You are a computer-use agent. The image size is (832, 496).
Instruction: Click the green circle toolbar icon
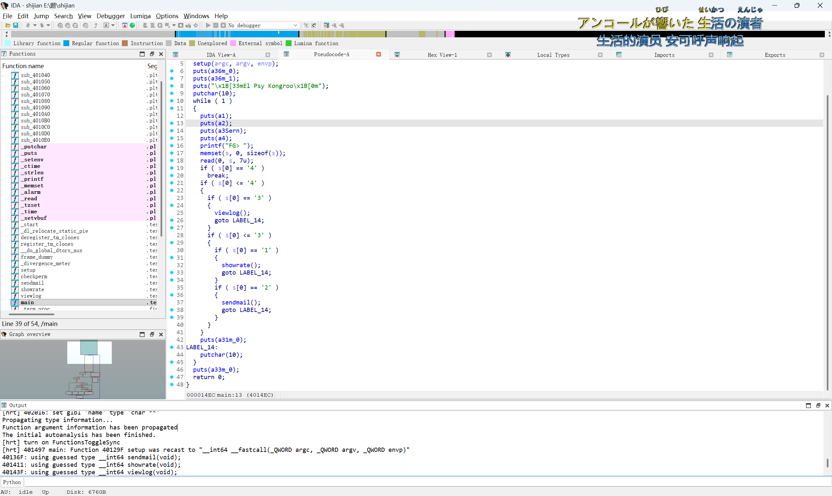click(132, 25)
